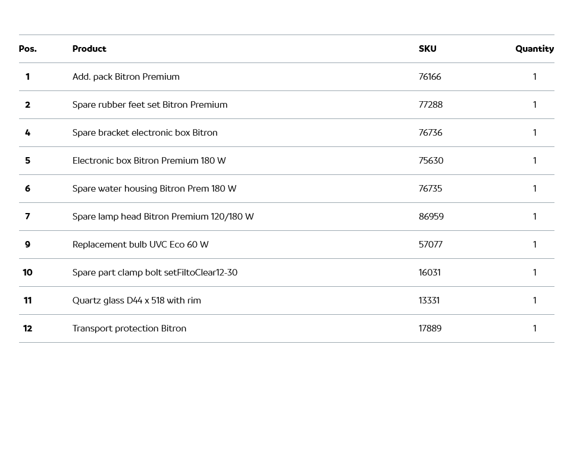Select SKU 86959 in the table
586x457 pixels.
point(431,217)
